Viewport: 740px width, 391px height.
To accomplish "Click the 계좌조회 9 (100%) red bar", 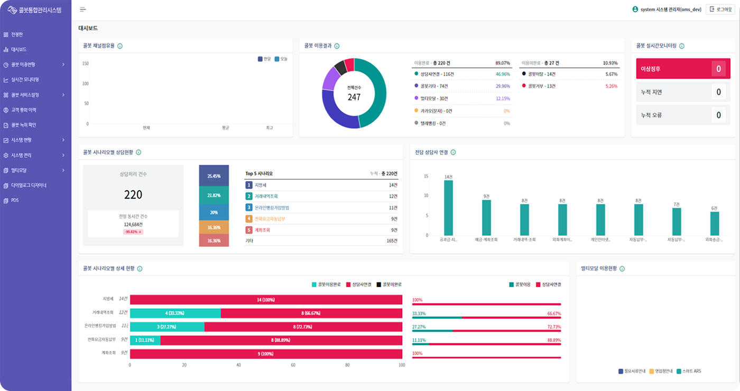I will (266, 353).
